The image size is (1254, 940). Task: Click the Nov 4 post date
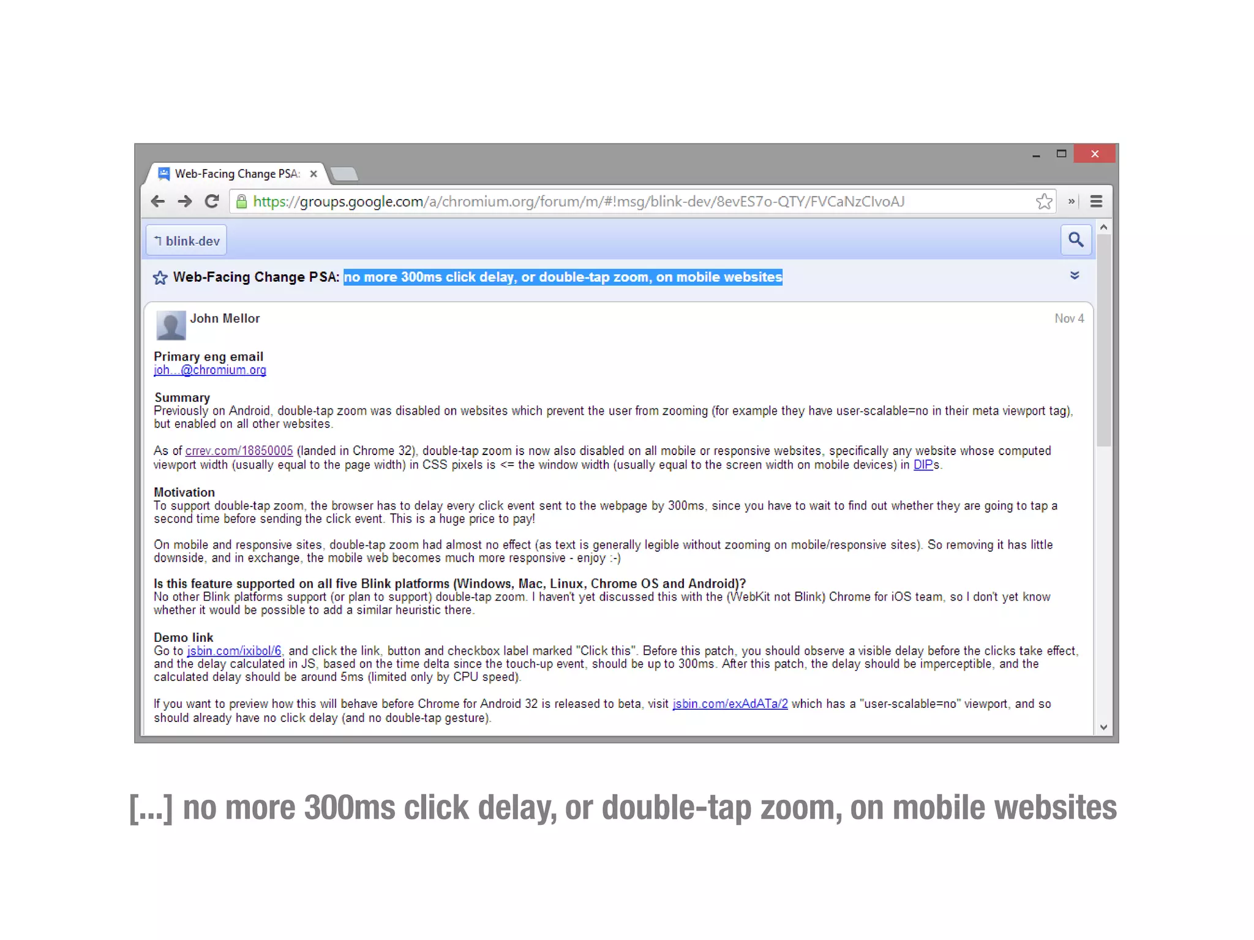tap(1069, 318)
